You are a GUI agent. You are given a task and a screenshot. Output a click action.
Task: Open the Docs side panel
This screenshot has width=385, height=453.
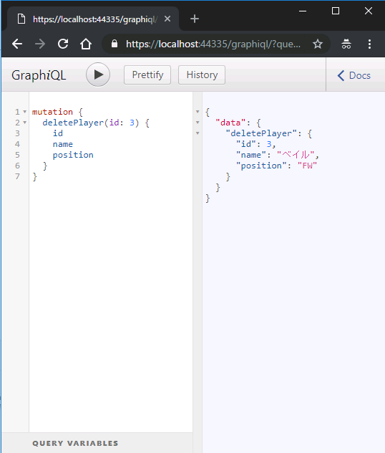(x=354, y=75)
